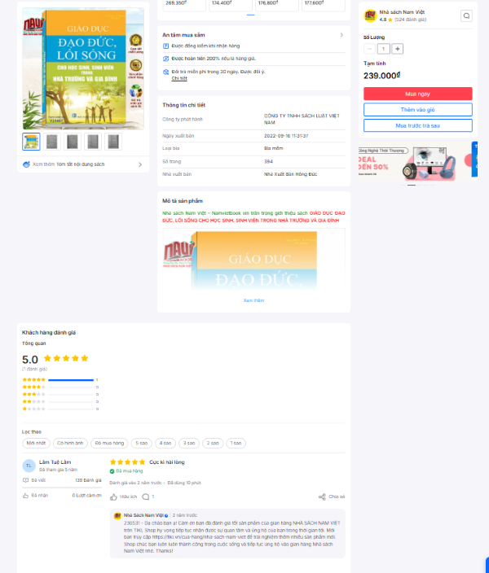Filter reviews by 2 sao
This screenshot has height=573, width=489.
[x=213, y=443]
